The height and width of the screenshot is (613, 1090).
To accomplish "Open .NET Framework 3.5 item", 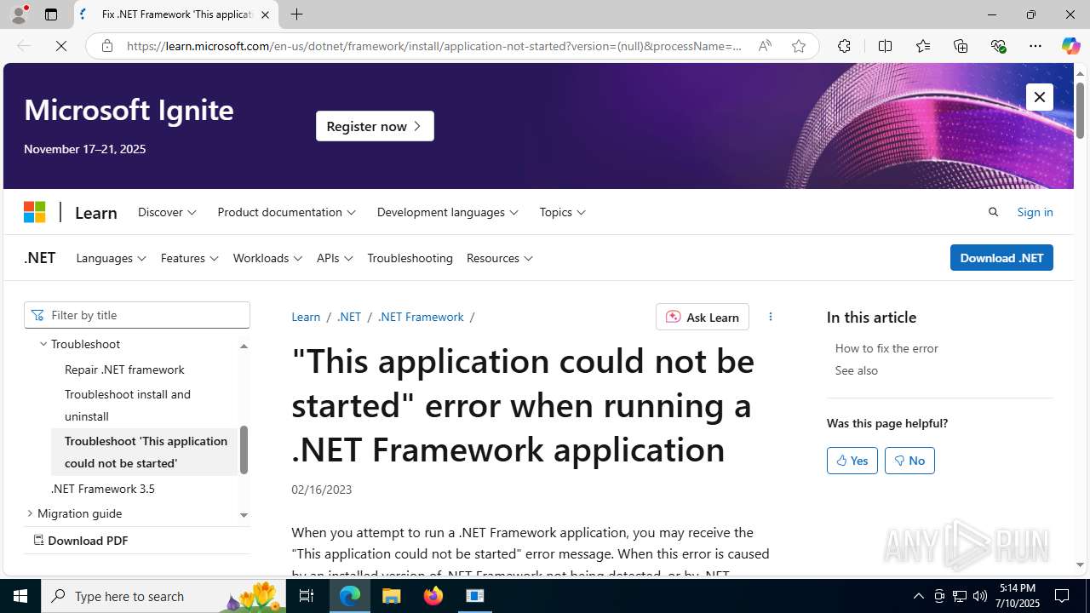I will click(x=102, y=489).
